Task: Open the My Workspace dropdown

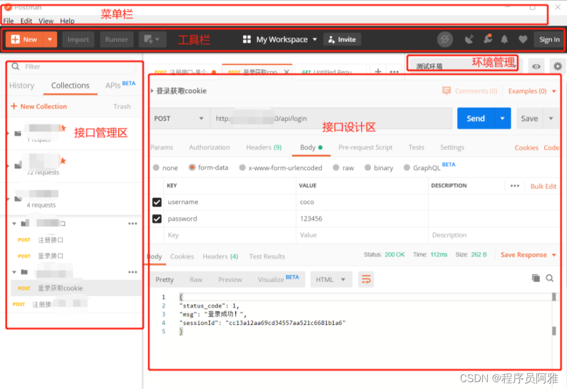Action: point(280,40)
